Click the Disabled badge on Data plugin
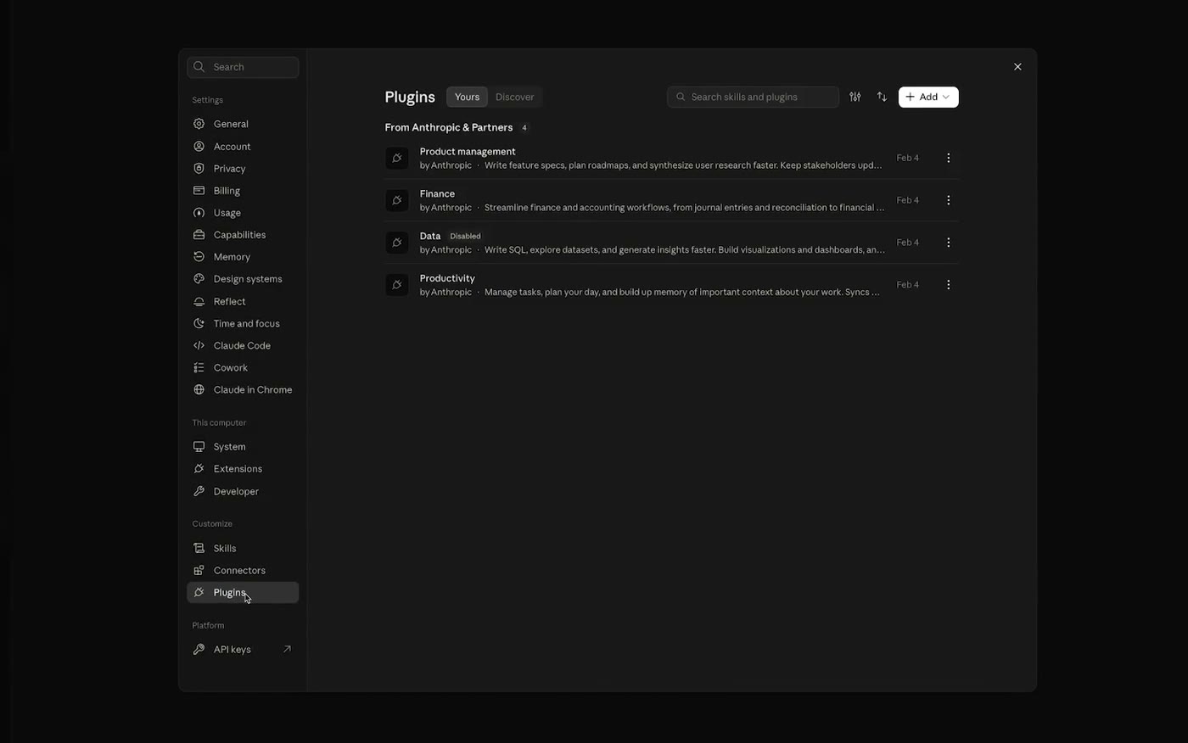The width and height of the screenshot is (1188, 743). (465, 236)
